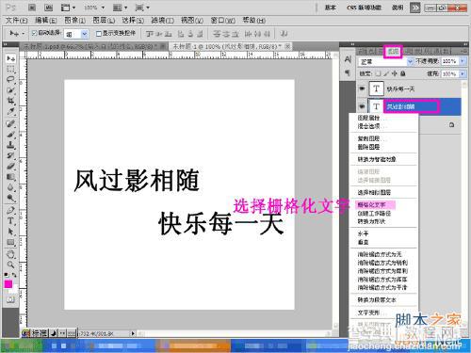Image resolution: width=471 pixels, height=353 pixels.
Task: Open the 文件(F) menu
Action: coord(16,21)
